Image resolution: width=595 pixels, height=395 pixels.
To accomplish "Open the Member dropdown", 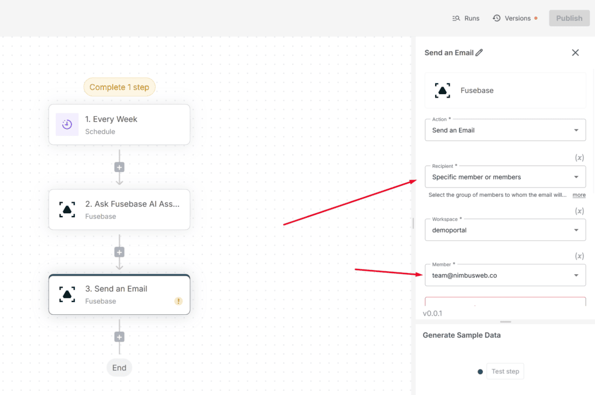I will click(x=505, y=275).
